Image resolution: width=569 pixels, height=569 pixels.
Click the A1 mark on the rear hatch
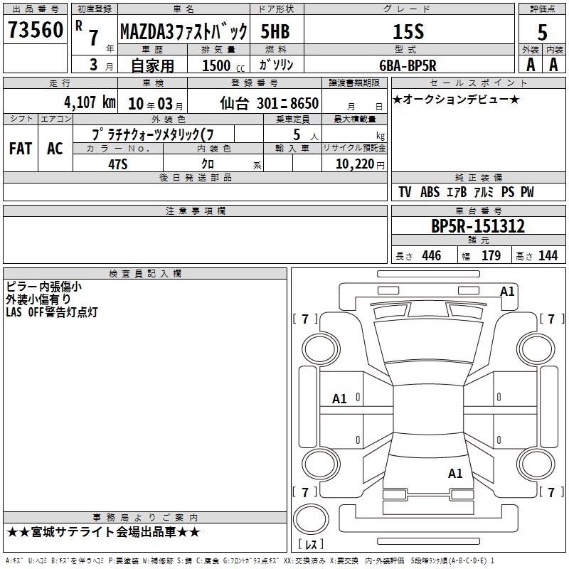[x=455, y=473]
